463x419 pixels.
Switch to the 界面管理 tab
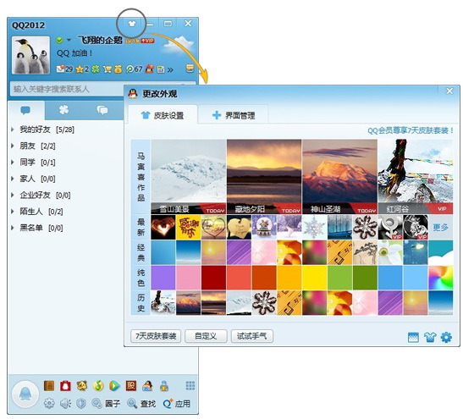pos(234,115)
